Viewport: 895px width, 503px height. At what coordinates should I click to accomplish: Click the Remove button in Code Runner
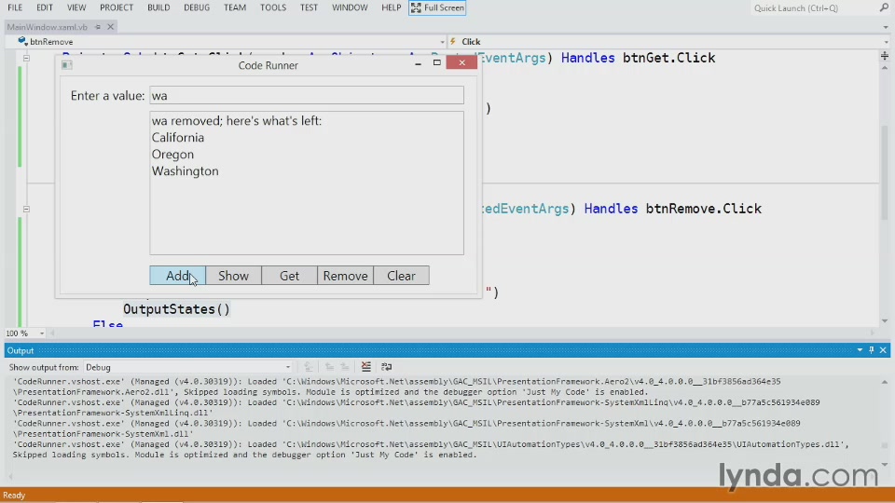tap(345, 276)
